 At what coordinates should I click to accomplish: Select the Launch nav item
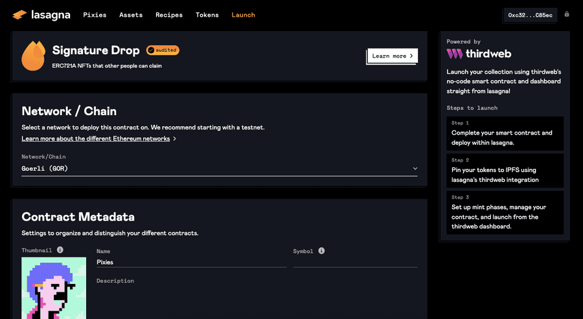[x=243, y=15]
